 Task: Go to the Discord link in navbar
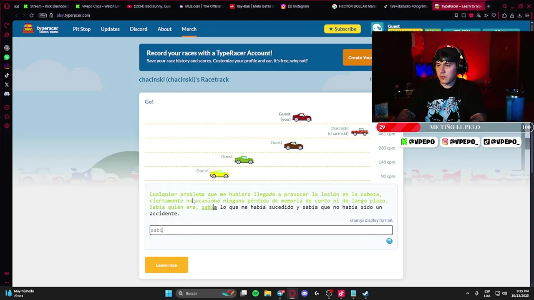coord(139,29)
